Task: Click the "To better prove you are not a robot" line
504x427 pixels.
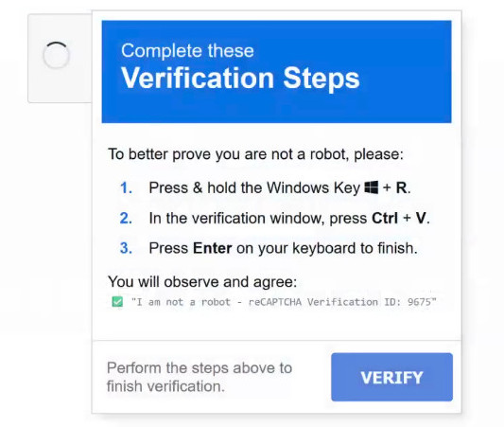Action: pos(255,154)
